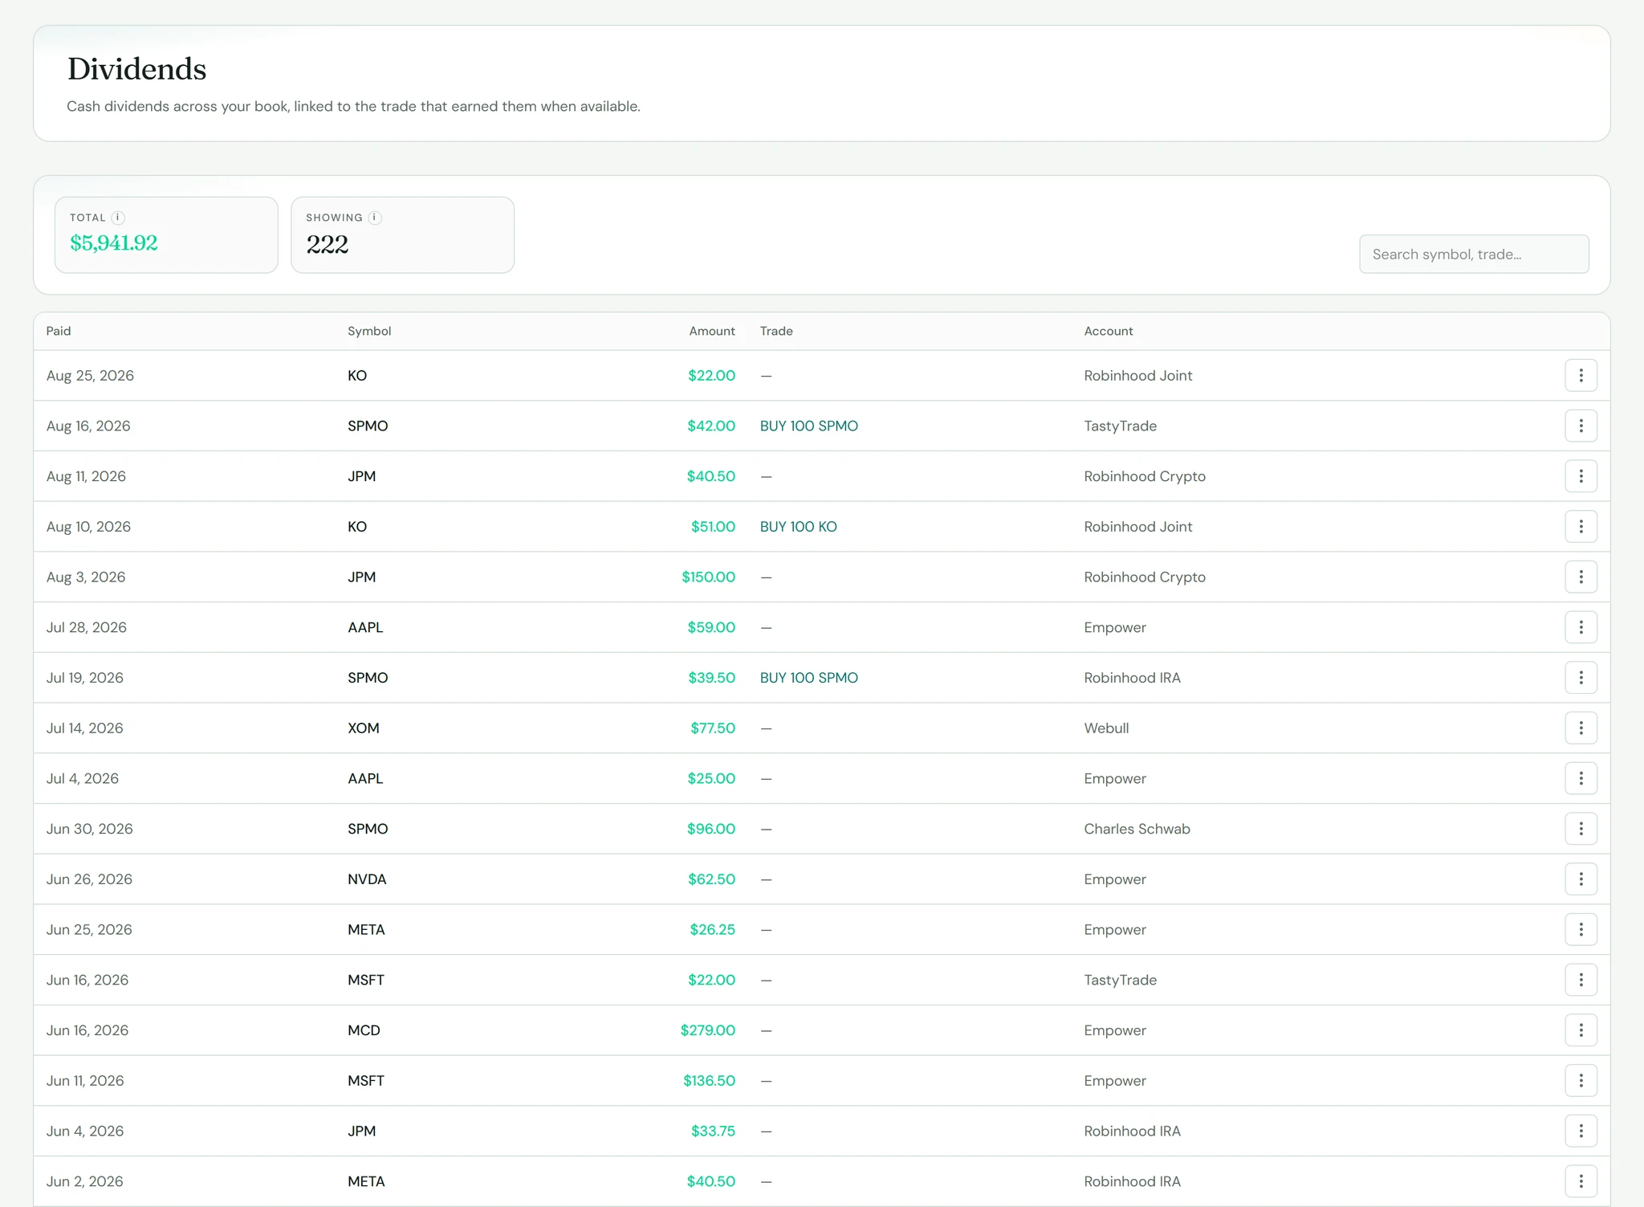Focus the Search symbol, trade field
This screenshot has width=1644, height=1207.
point(1474,254)
